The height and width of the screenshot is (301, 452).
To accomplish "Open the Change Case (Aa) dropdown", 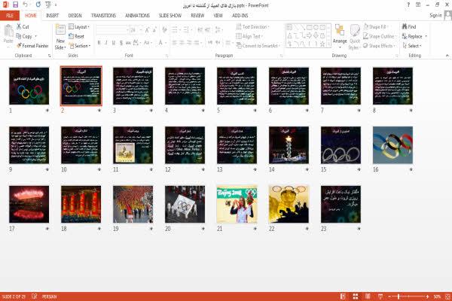I will (x=148, y=43).
